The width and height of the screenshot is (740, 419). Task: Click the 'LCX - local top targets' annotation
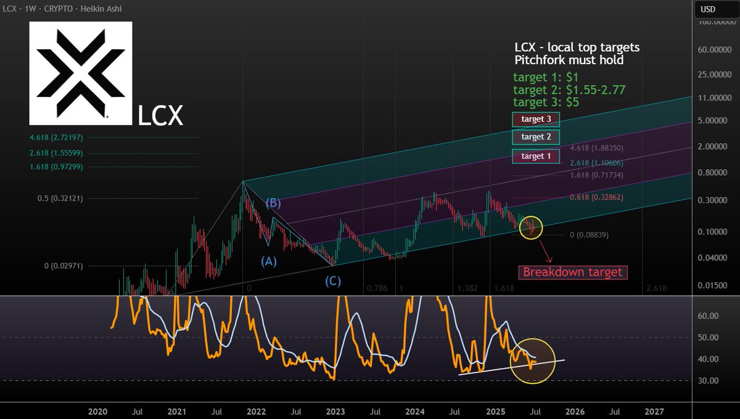pyautogui.click(x=577, y=48)
